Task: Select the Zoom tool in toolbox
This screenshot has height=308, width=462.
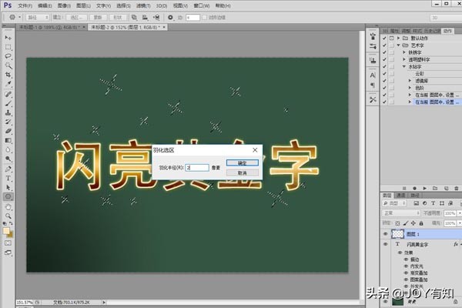Action: [8, 216]
